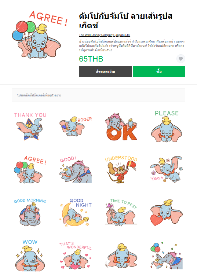Select the TIME TO REST sticker
Screen dimensions: 197x279
pos(121,213)
